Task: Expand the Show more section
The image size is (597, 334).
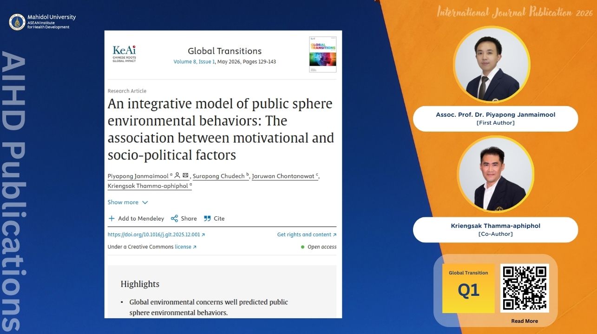Action: (127, 202)
